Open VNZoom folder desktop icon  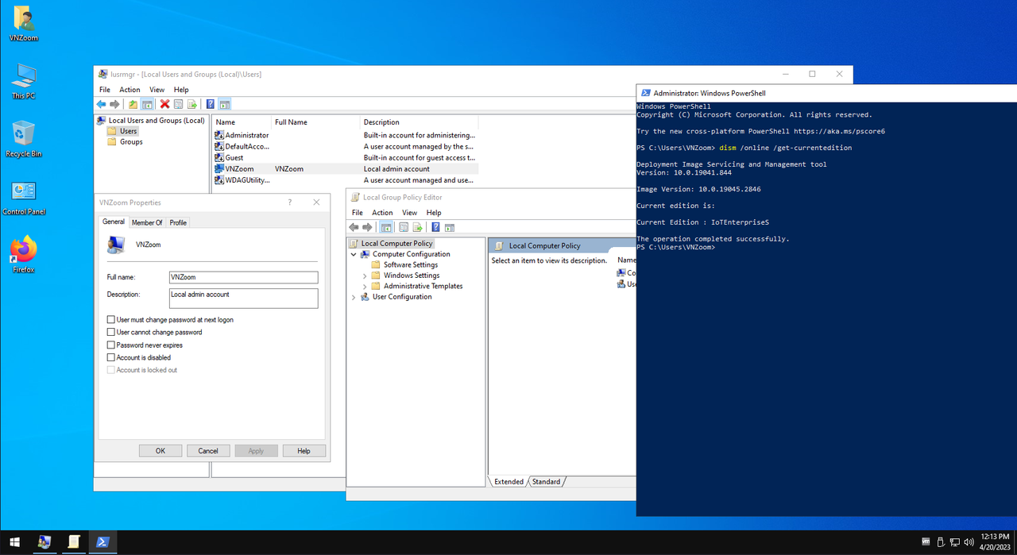click(x=23, y=24)
